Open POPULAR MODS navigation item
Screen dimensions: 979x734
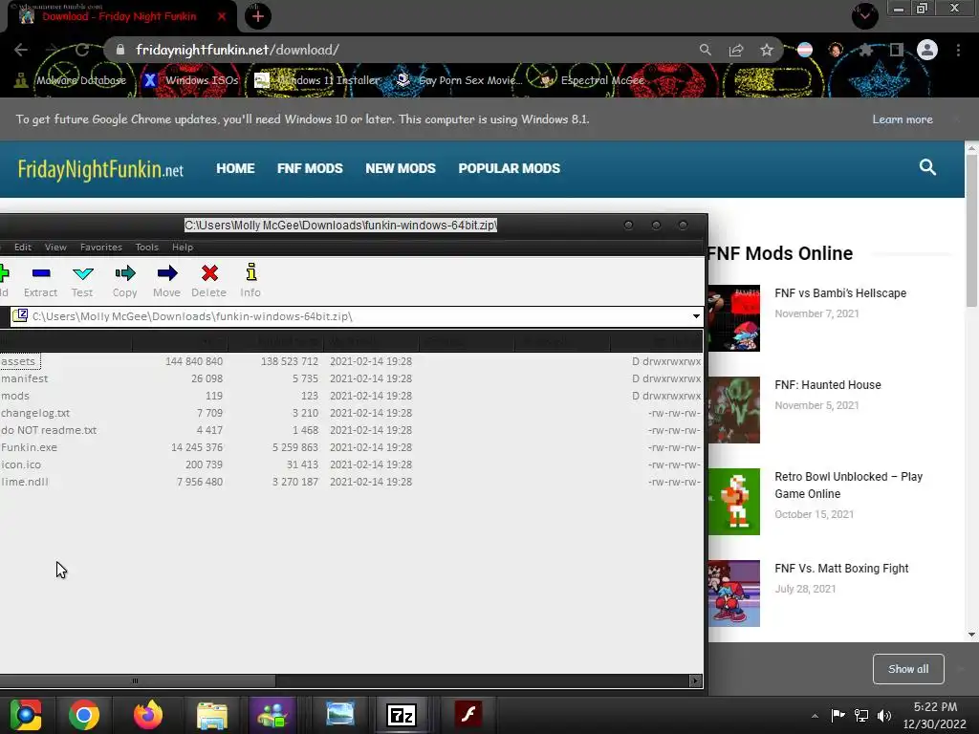(510, 168)
